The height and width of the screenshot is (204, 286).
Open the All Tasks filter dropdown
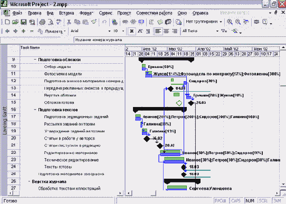[217, 31]
